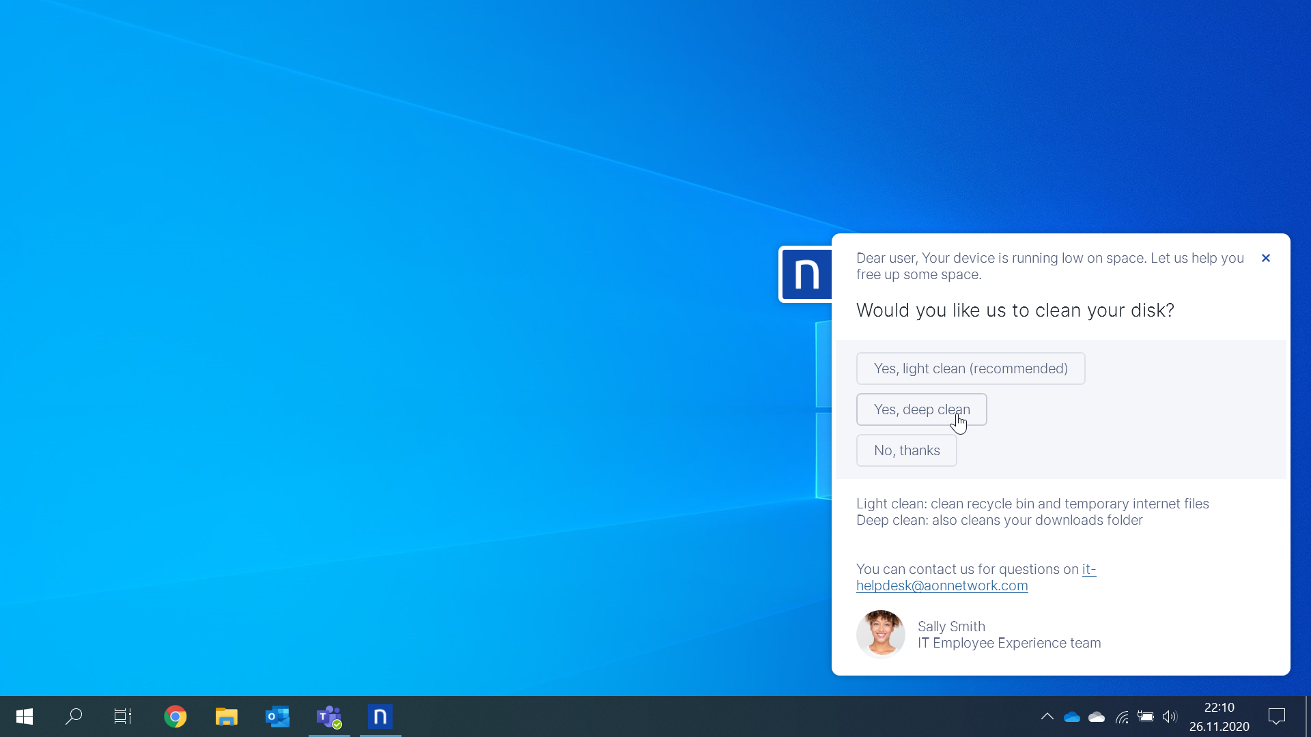Choose Yes, deep clean option
1311x737 pixels.
[921, 409]
